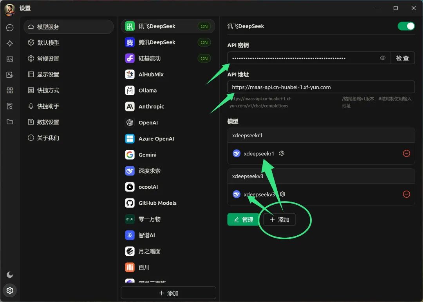Open settings for xdeepseekr1 model gear
Image resolution: width=423 pixels, height=302 pixels.
pos(282,153)
